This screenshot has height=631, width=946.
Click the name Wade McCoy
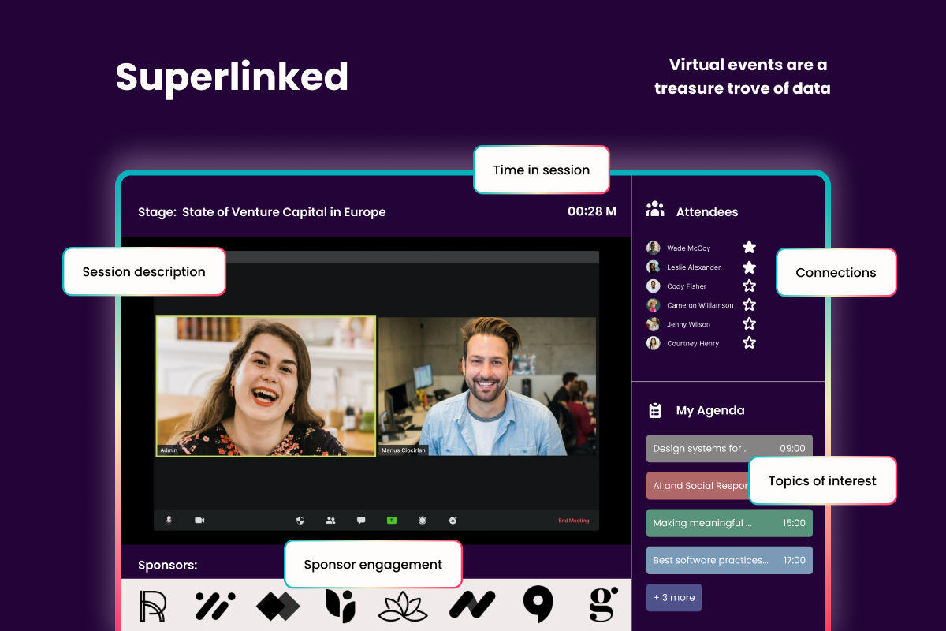[689, 248]
